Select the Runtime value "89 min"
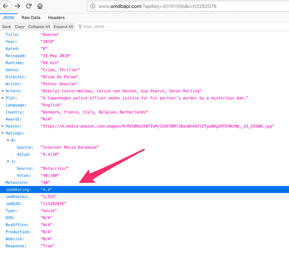 [x=50, y=63]
